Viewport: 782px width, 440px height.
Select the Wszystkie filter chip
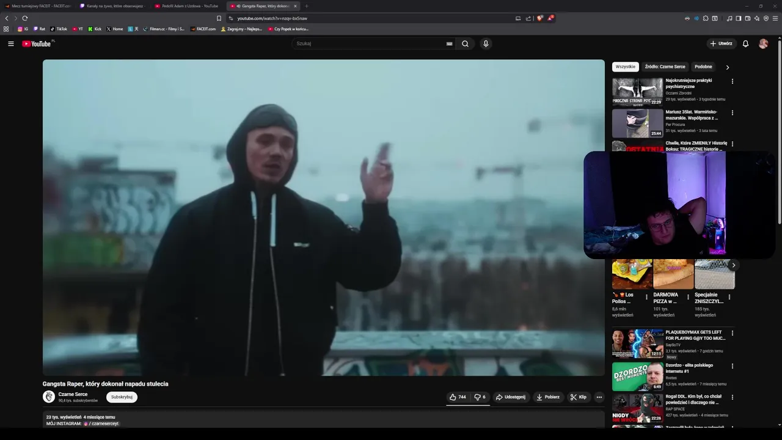tap(625, 67)
